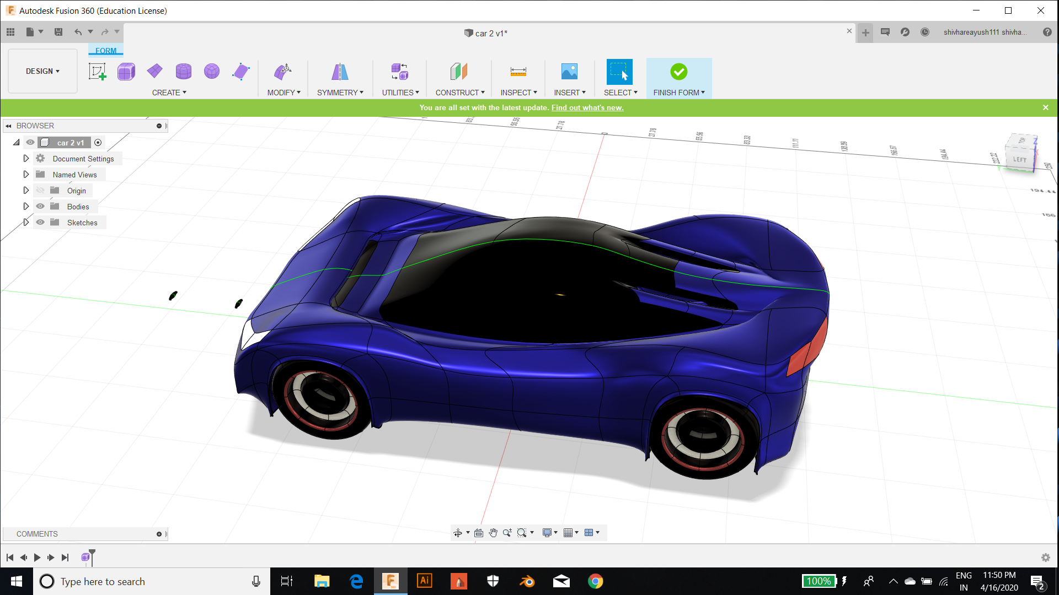
Task: Expand the Named Views tree item
Action: 26,174
